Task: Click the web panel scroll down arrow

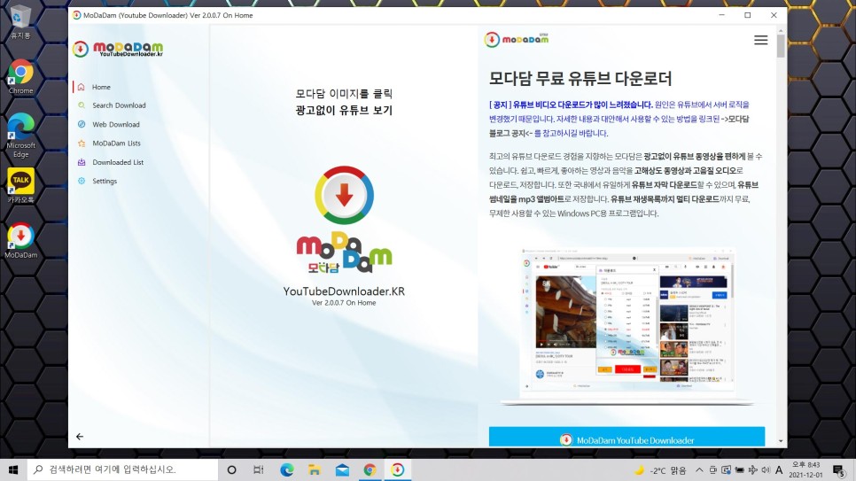Action: [781, 441]
